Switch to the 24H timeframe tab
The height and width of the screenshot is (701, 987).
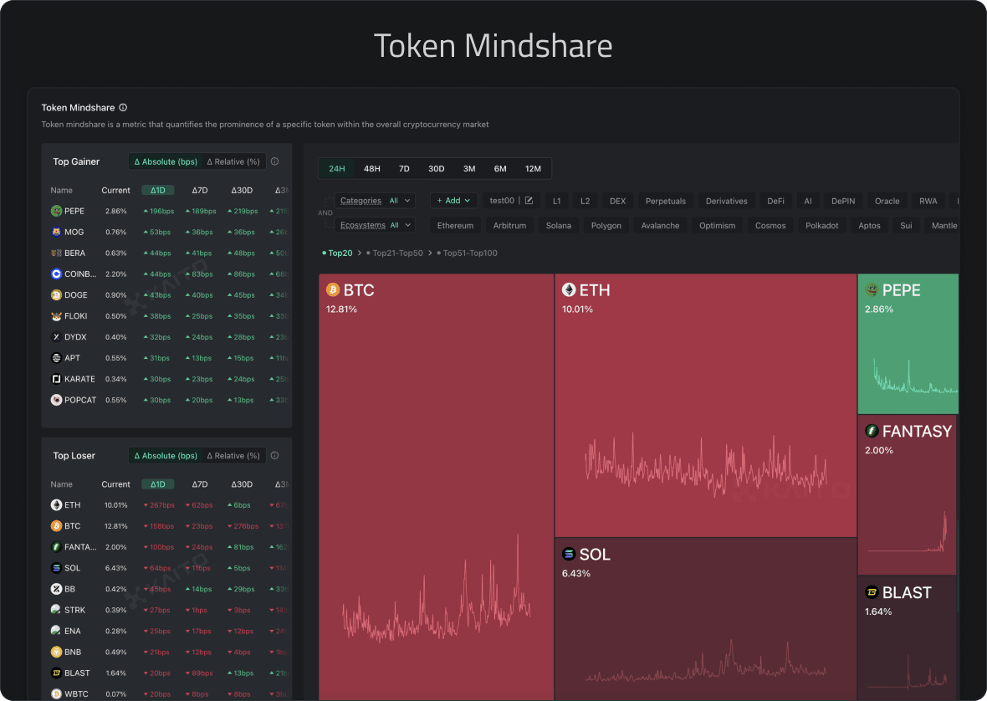[337, 169]
